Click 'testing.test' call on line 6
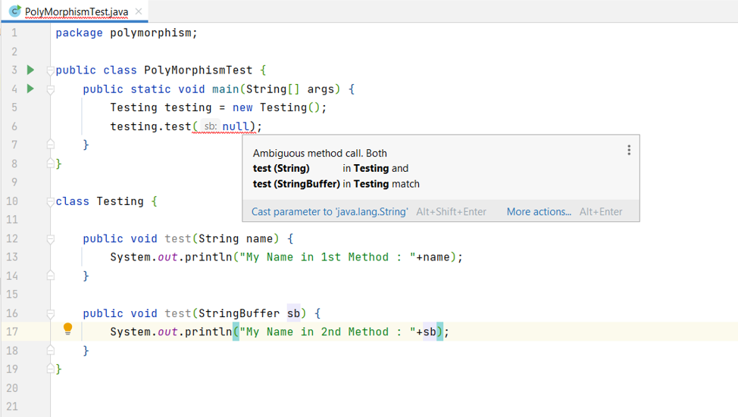Viewport: 738px width, 417px height. click(151, 126)
